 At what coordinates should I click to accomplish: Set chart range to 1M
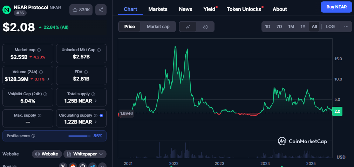[x=291, y=27]
